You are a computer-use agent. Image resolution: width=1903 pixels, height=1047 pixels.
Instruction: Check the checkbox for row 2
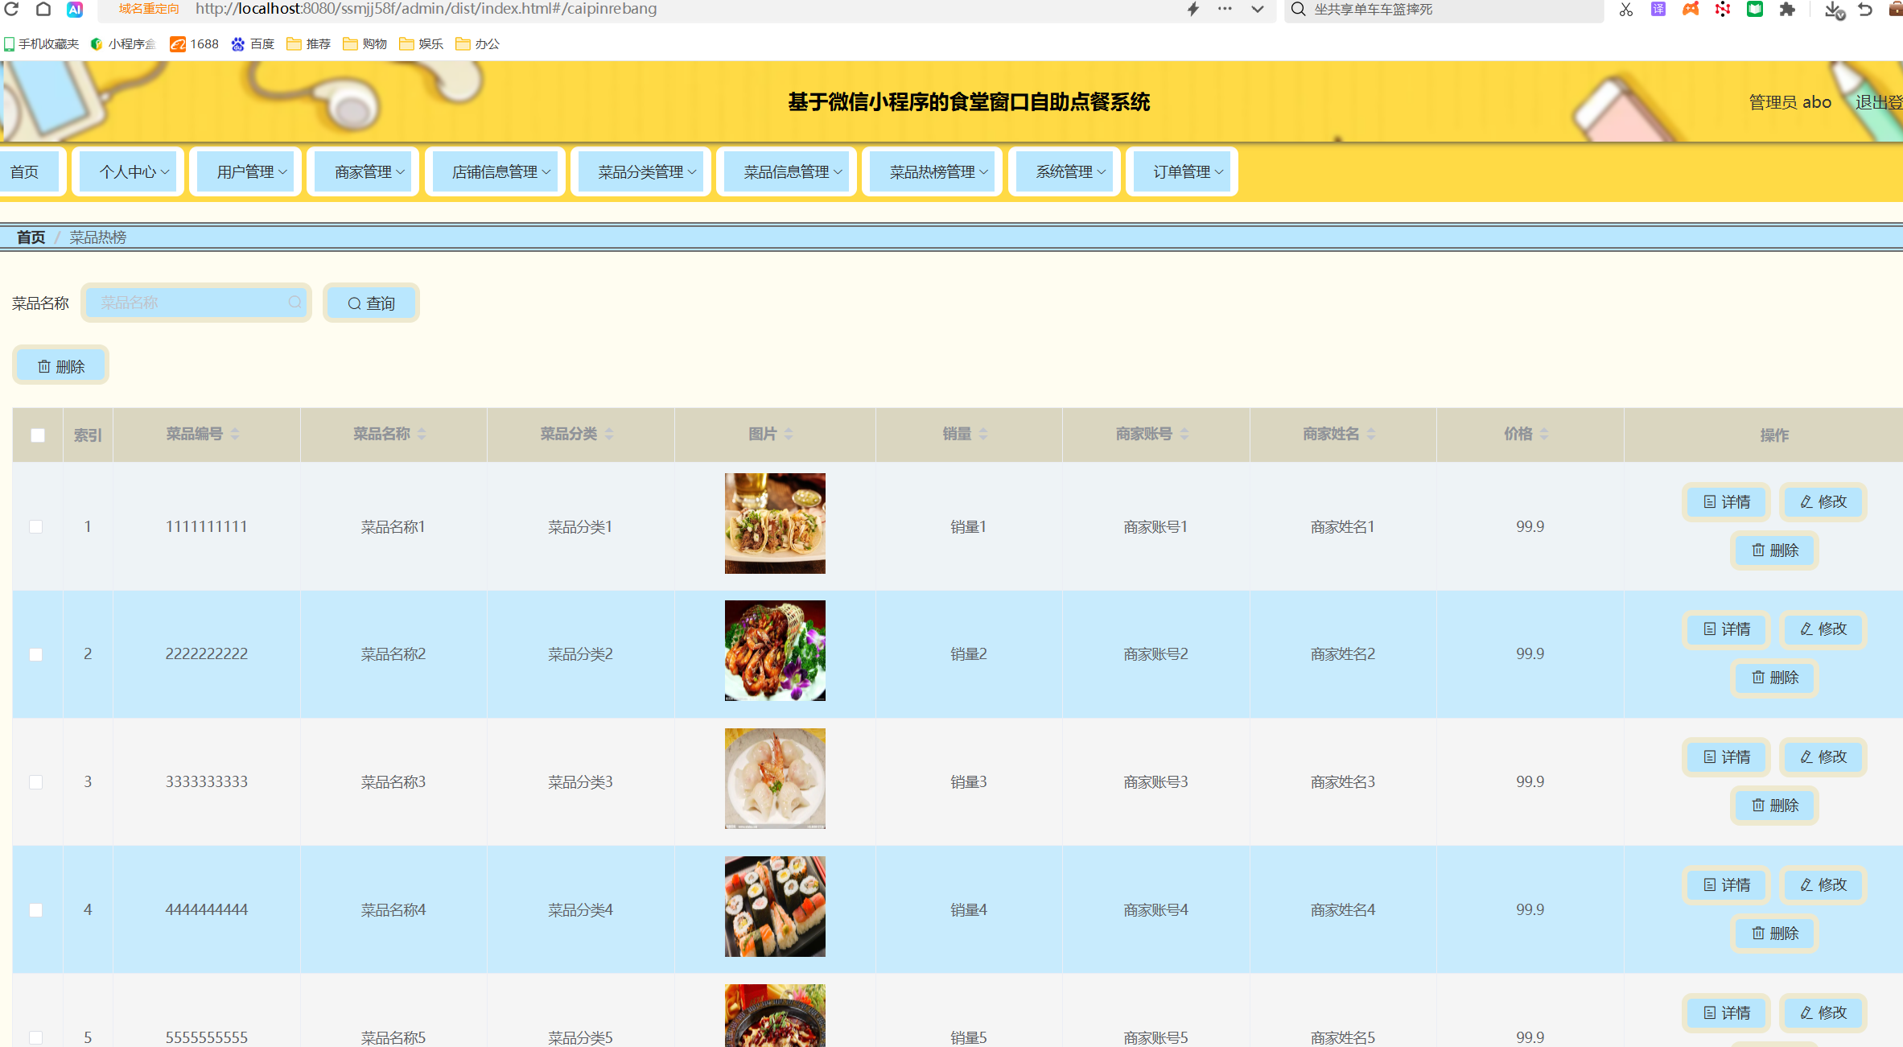tap(36, 654)
